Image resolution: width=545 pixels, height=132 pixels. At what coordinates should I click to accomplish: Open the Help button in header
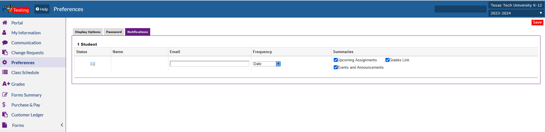42,9
